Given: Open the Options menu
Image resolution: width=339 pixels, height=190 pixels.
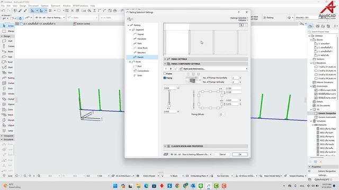Looking at the screenshot, I should [44, 6].
